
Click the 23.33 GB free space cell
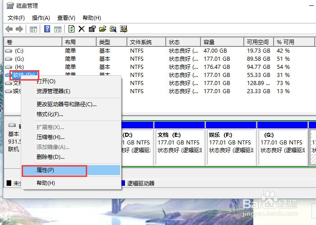(x=258, y=91)
